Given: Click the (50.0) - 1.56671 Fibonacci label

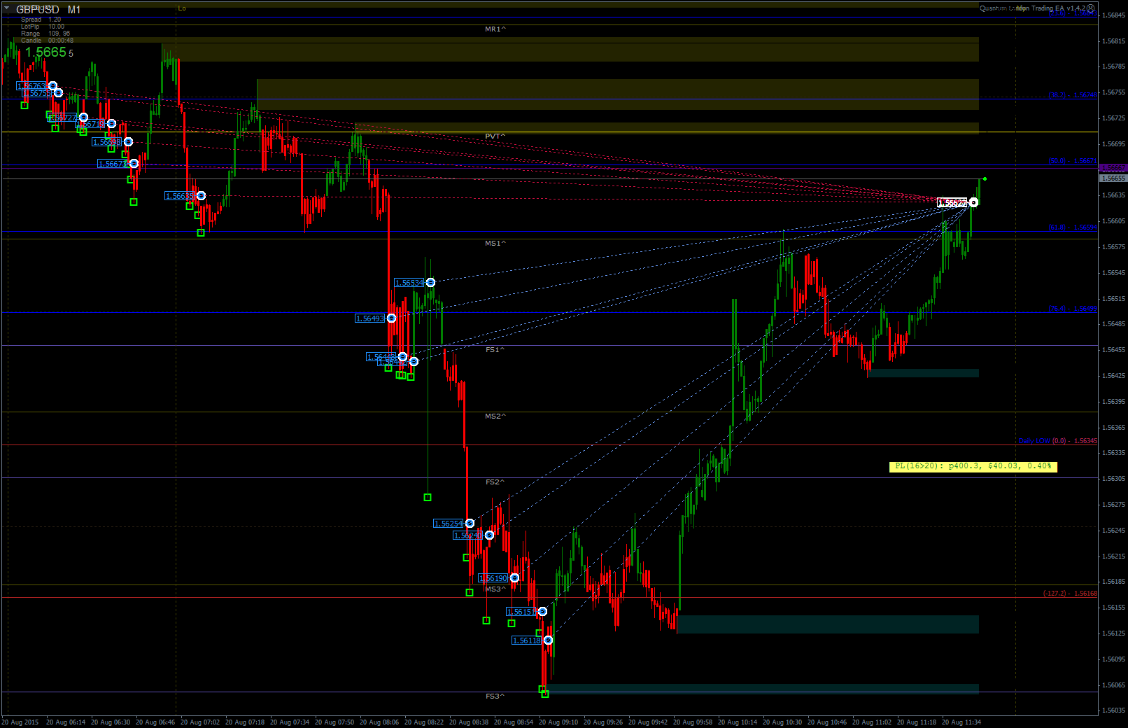Looking at the screenshot, I should click(1073, 161).
